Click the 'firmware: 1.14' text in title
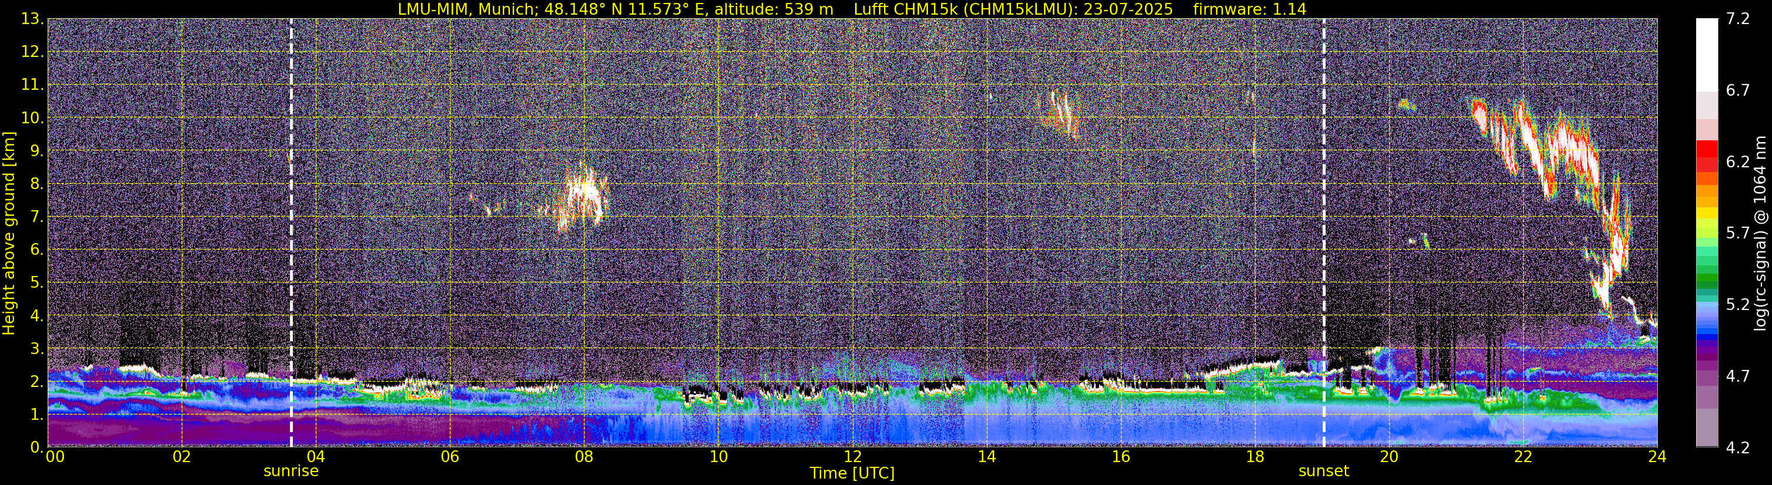1772x485 pixels. pyautogui.click(x=1250, y=9)
